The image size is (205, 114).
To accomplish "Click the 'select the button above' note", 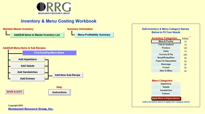I will point(166,102).
